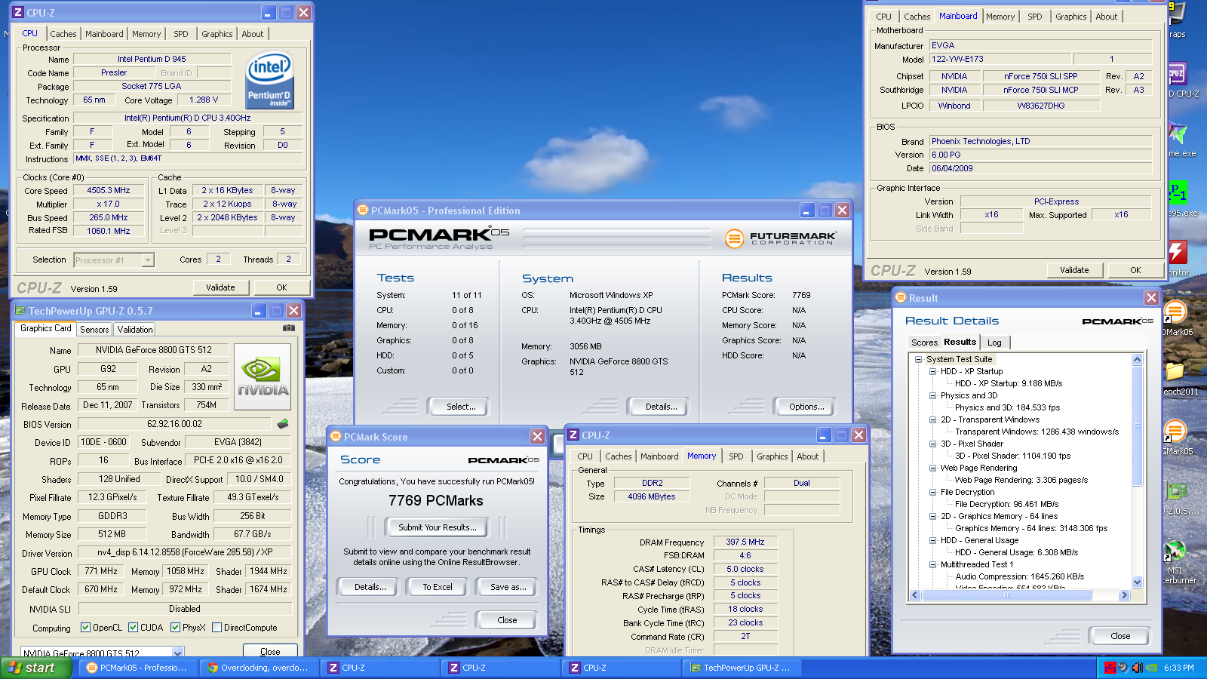
Task: Open the Validation tab in GPU-Z
Action: point(135,330)
